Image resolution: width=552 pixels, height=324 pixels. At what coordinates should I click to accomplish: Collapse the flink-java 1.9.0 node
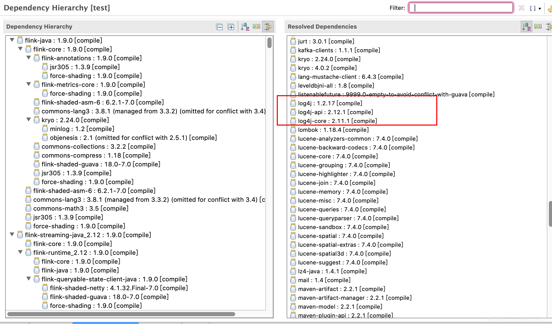pos(12,40)
